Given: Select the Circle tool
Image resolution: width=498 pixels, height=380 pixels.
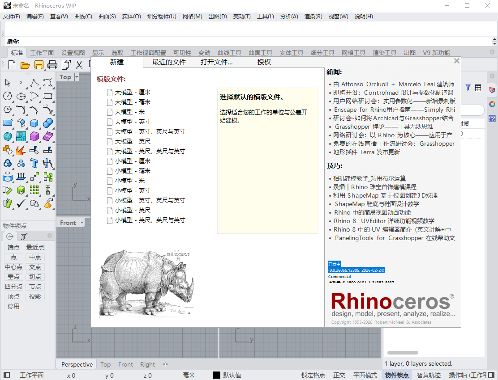Looking at the screenshot, I should [8, 96].
